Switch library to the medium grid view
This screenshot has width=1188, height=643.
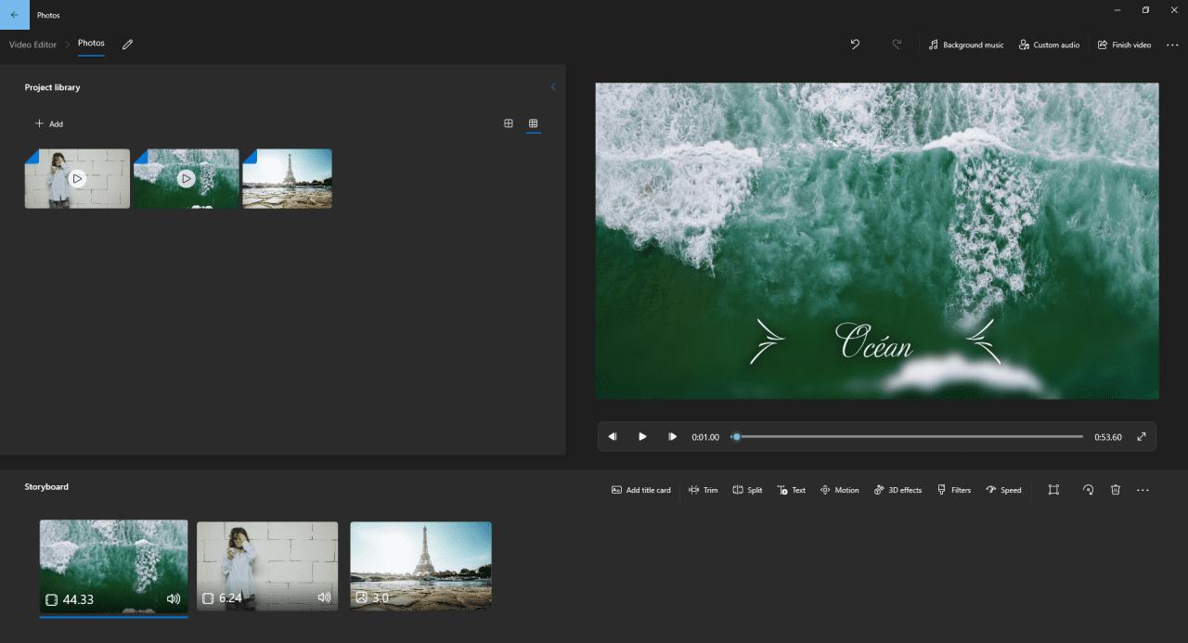tap(509, 123)
